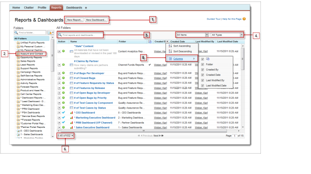The height and width of the screenshot is (174, 311).
Task: Uncheck the Created By column checkbox
Action: [x=202, y=70]
